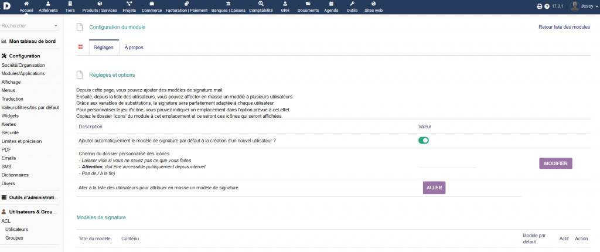
Task: Open Widgets settings
Action: (11, 115)
